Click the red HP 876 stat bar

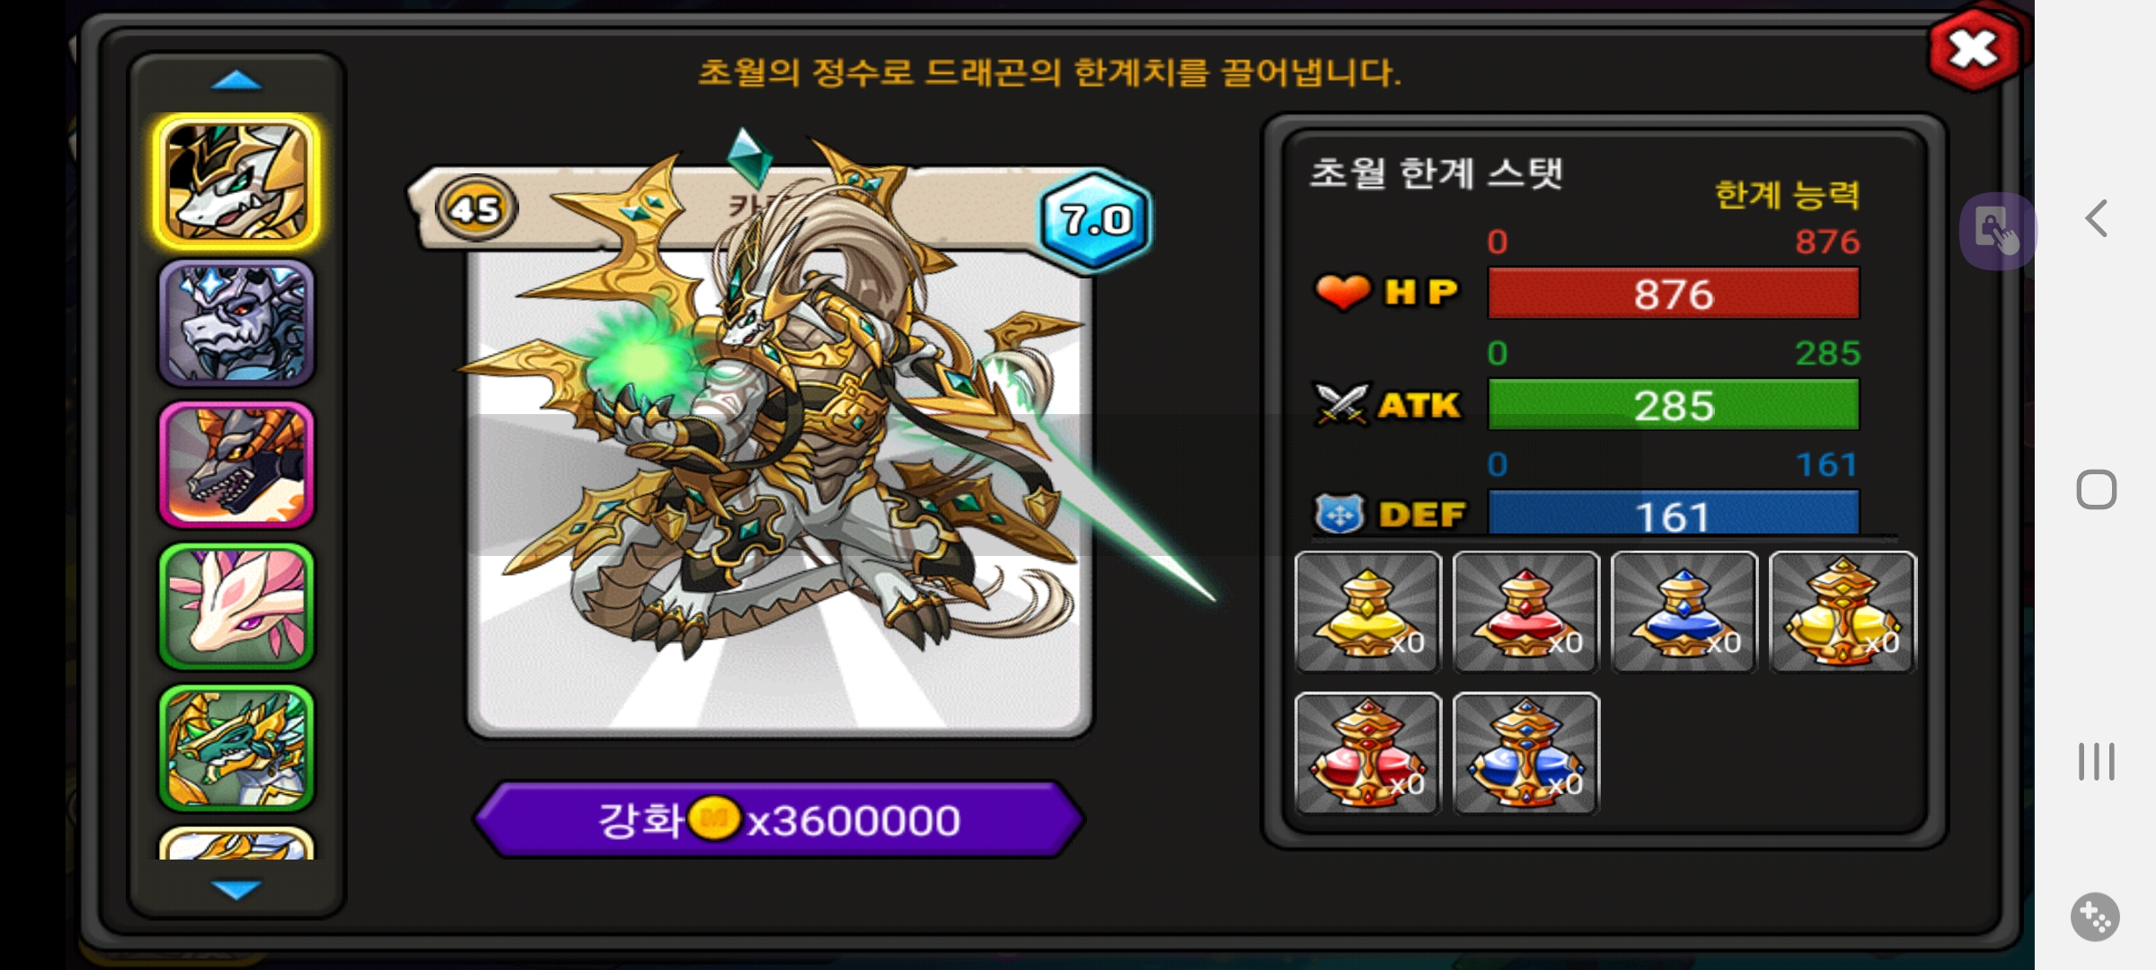coord(1673,294)
